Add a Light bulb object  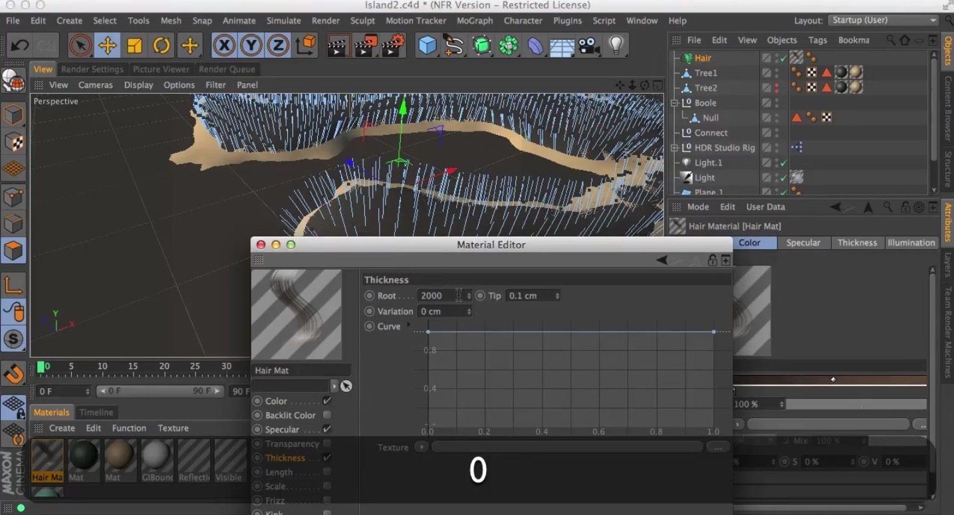click(617, 45)
